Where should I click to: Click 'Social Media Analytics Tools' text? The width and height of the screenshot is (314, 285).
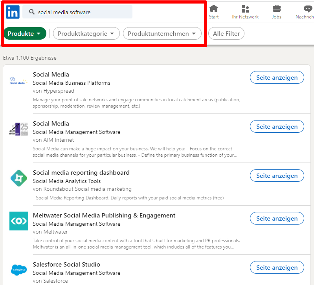click(x=67, y=181)
